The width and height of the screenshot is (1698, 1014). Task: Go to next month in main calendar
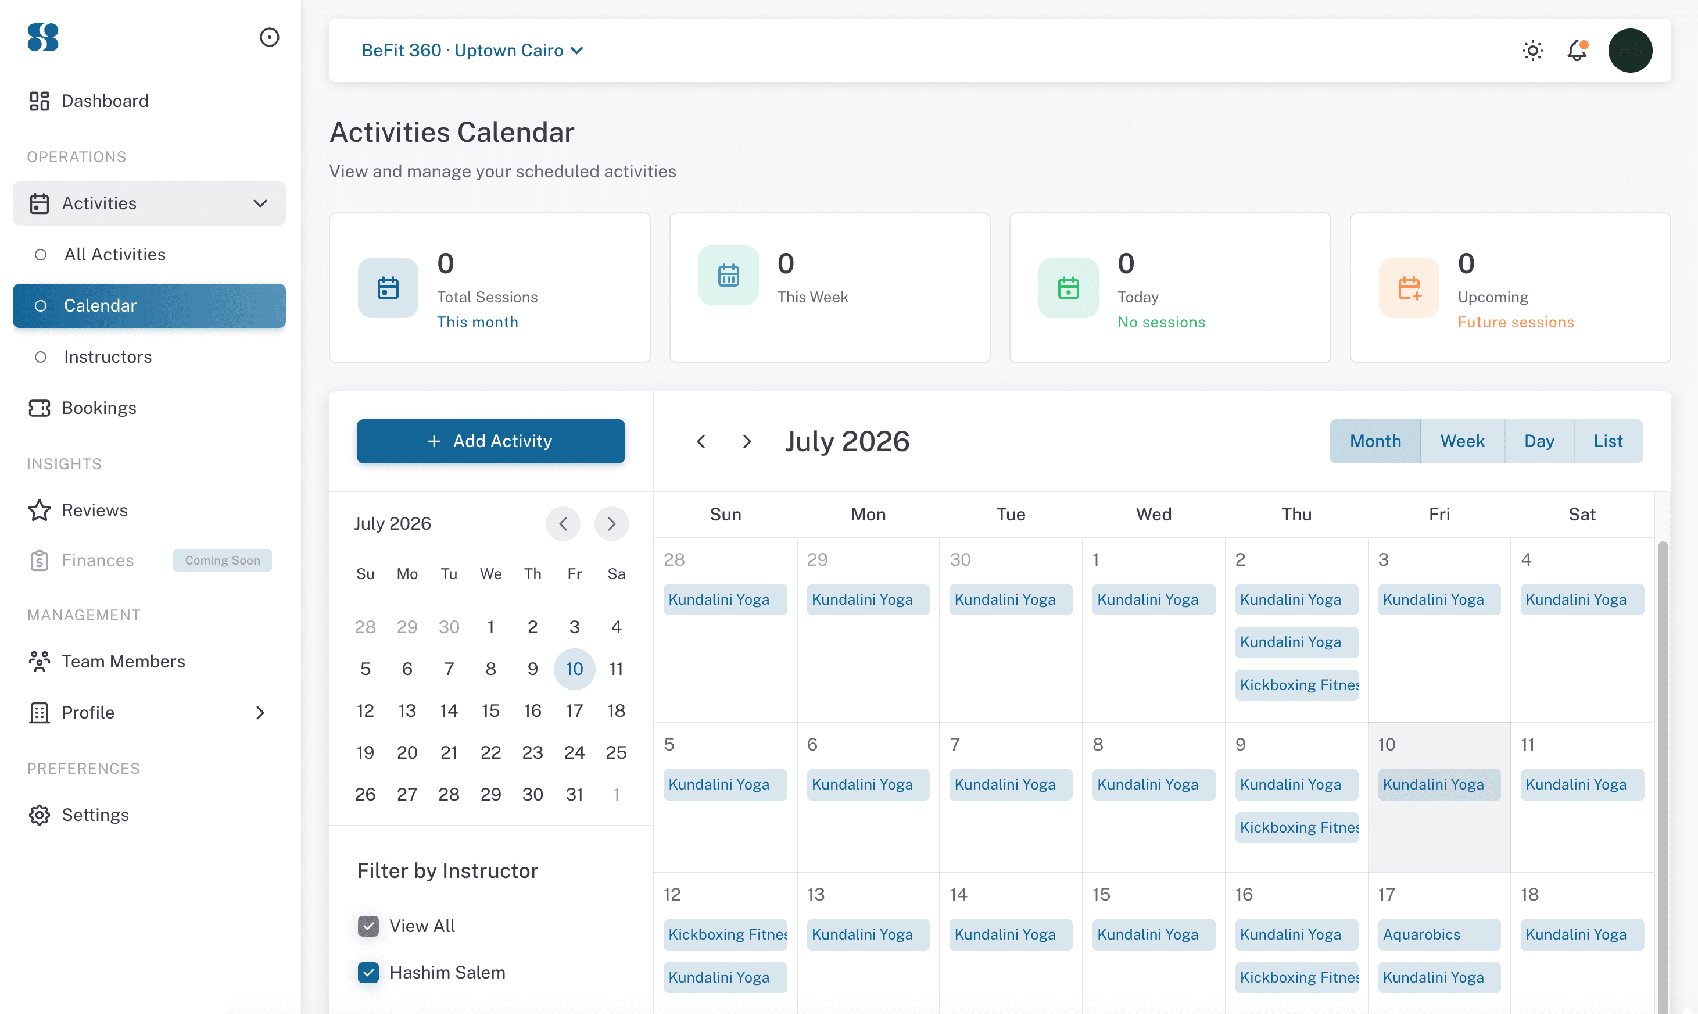coord(747,441)
